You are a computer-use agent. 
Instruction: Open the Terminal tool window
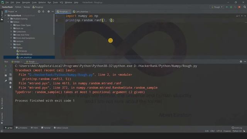[46, 128]
